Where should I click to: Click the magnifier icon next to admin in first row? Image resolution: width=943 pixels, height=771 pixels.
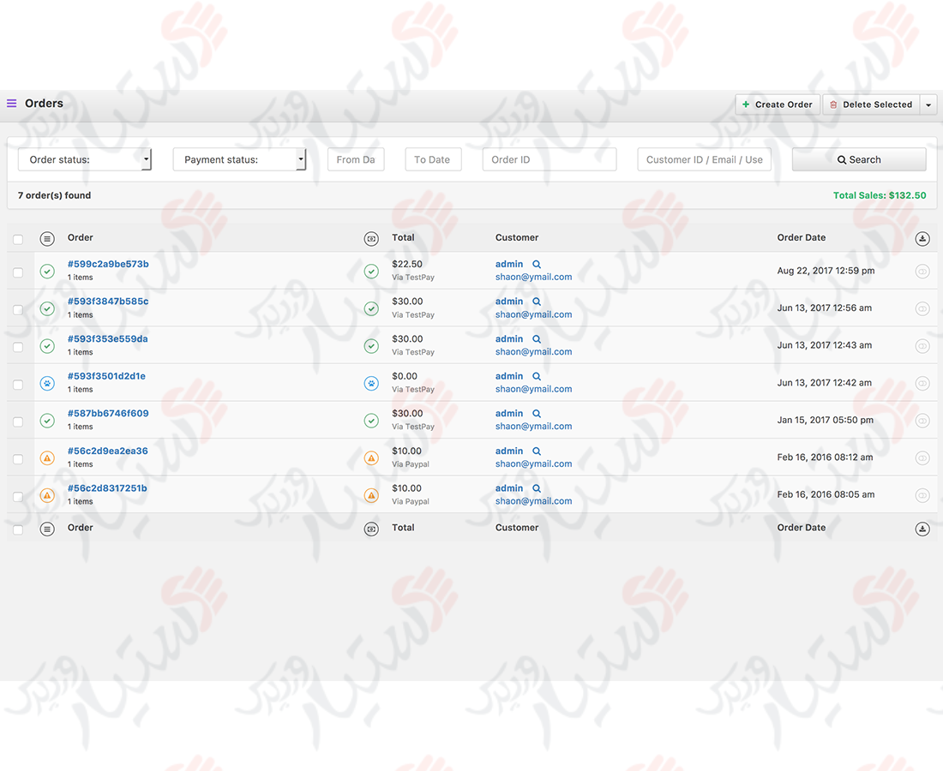coord(536,264)
